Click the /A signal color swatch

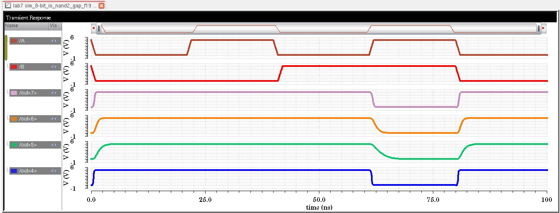(x=14, y=41)
